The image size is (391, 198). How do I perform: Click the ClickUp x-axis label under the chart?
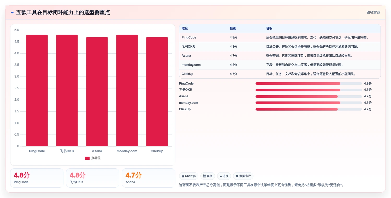tap(157, 151)
